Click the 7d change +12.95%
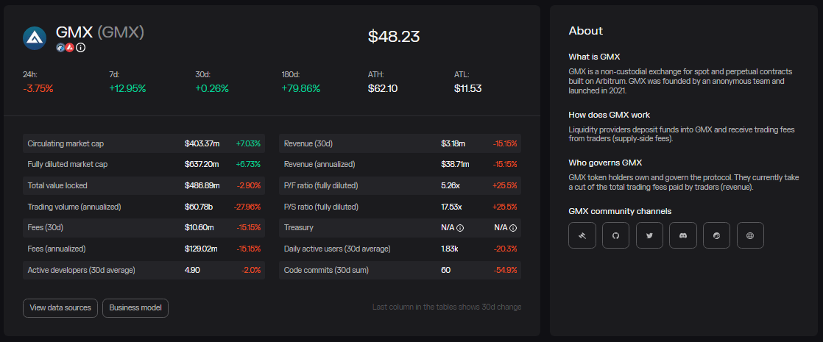The image size is (823, 342). [x=127, y=89]
